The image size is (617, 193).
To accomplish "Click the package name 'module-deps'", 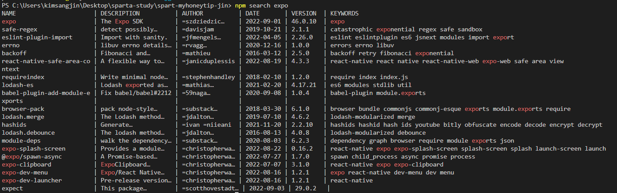I will pyautogui.click(x=21, y=140).
